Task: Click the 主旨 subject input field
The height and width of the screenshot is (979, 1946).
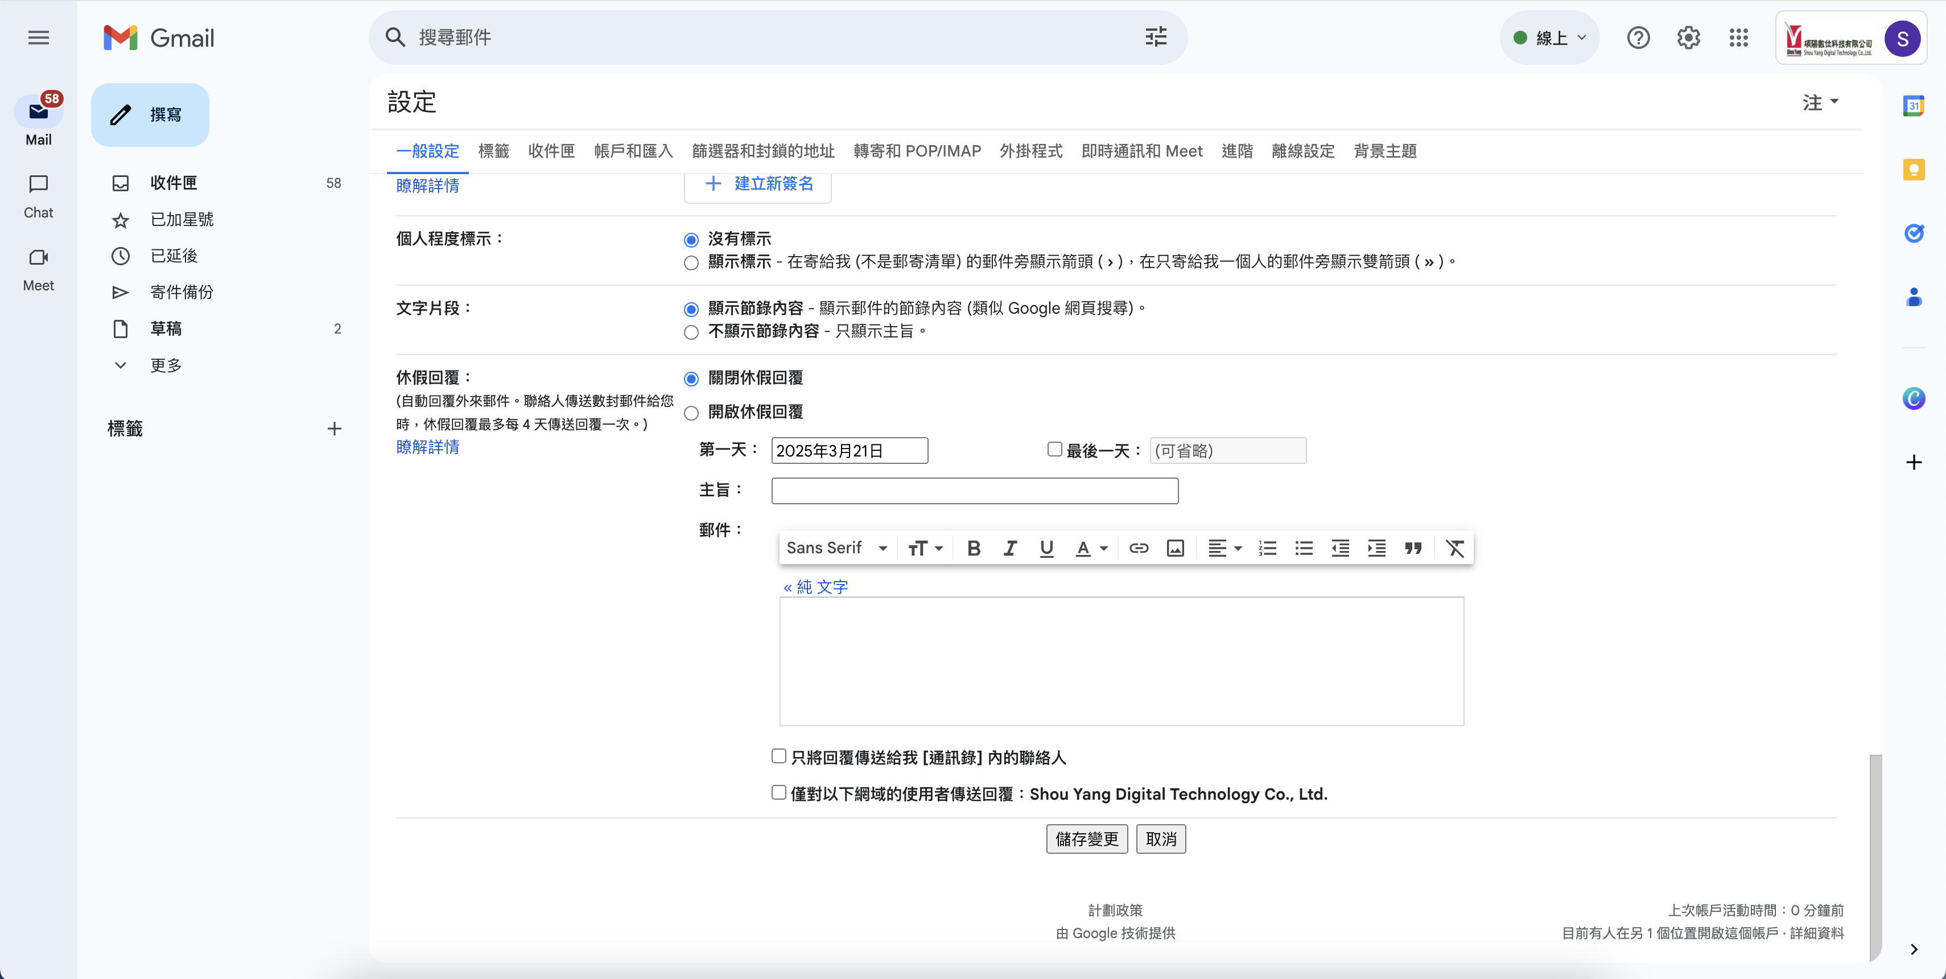Action: point(974,491)
